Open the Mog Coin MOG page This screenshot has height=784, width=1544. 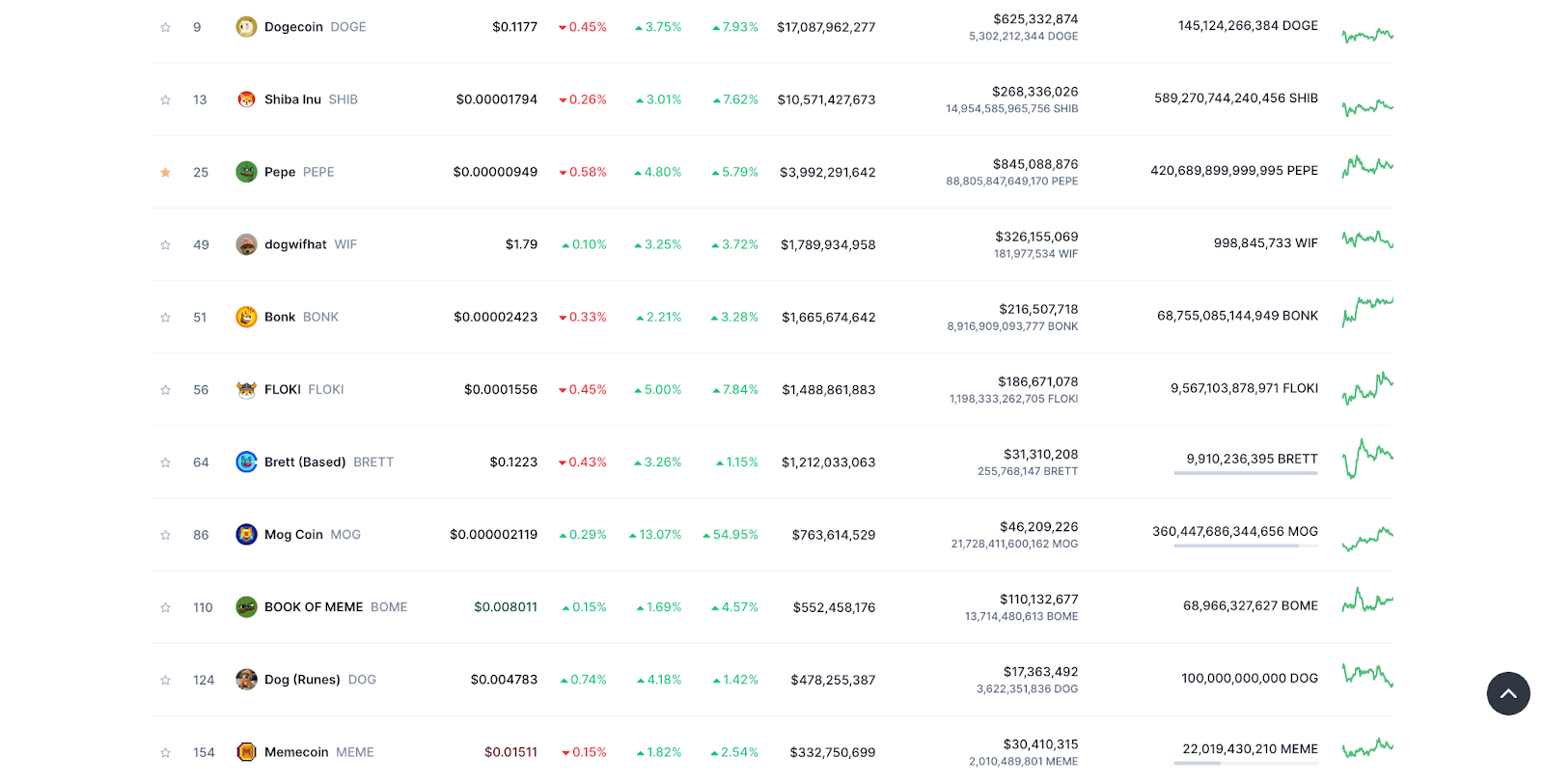pos(313,534)
